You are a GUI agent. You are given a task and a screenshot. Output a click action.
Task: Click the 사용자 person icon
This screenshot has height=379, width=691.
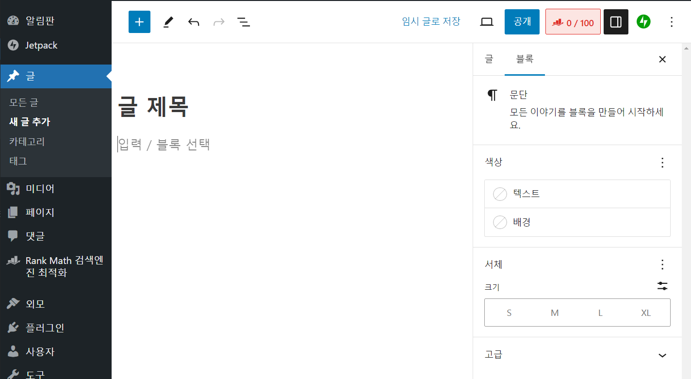13,351
